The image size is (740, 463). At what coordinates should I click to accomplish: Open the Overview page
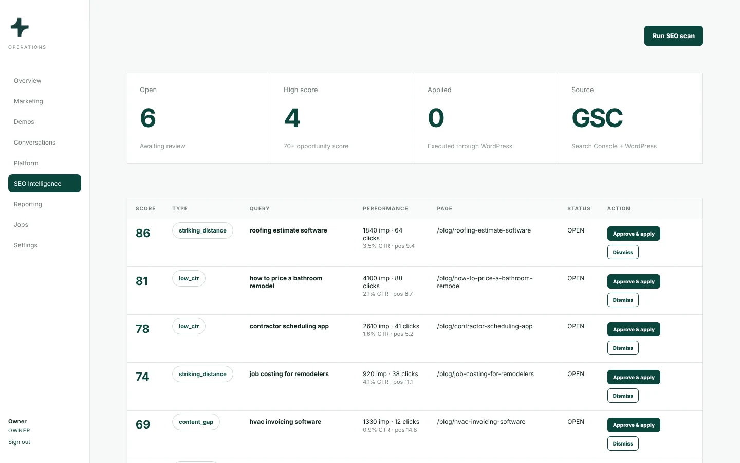pyautogui.click(x=45, y=81)
